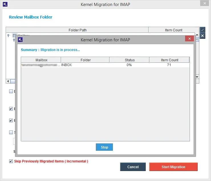Click Kernel logo in main window title
This screenshot has width=211, height=181.
[x=5, y=4]
